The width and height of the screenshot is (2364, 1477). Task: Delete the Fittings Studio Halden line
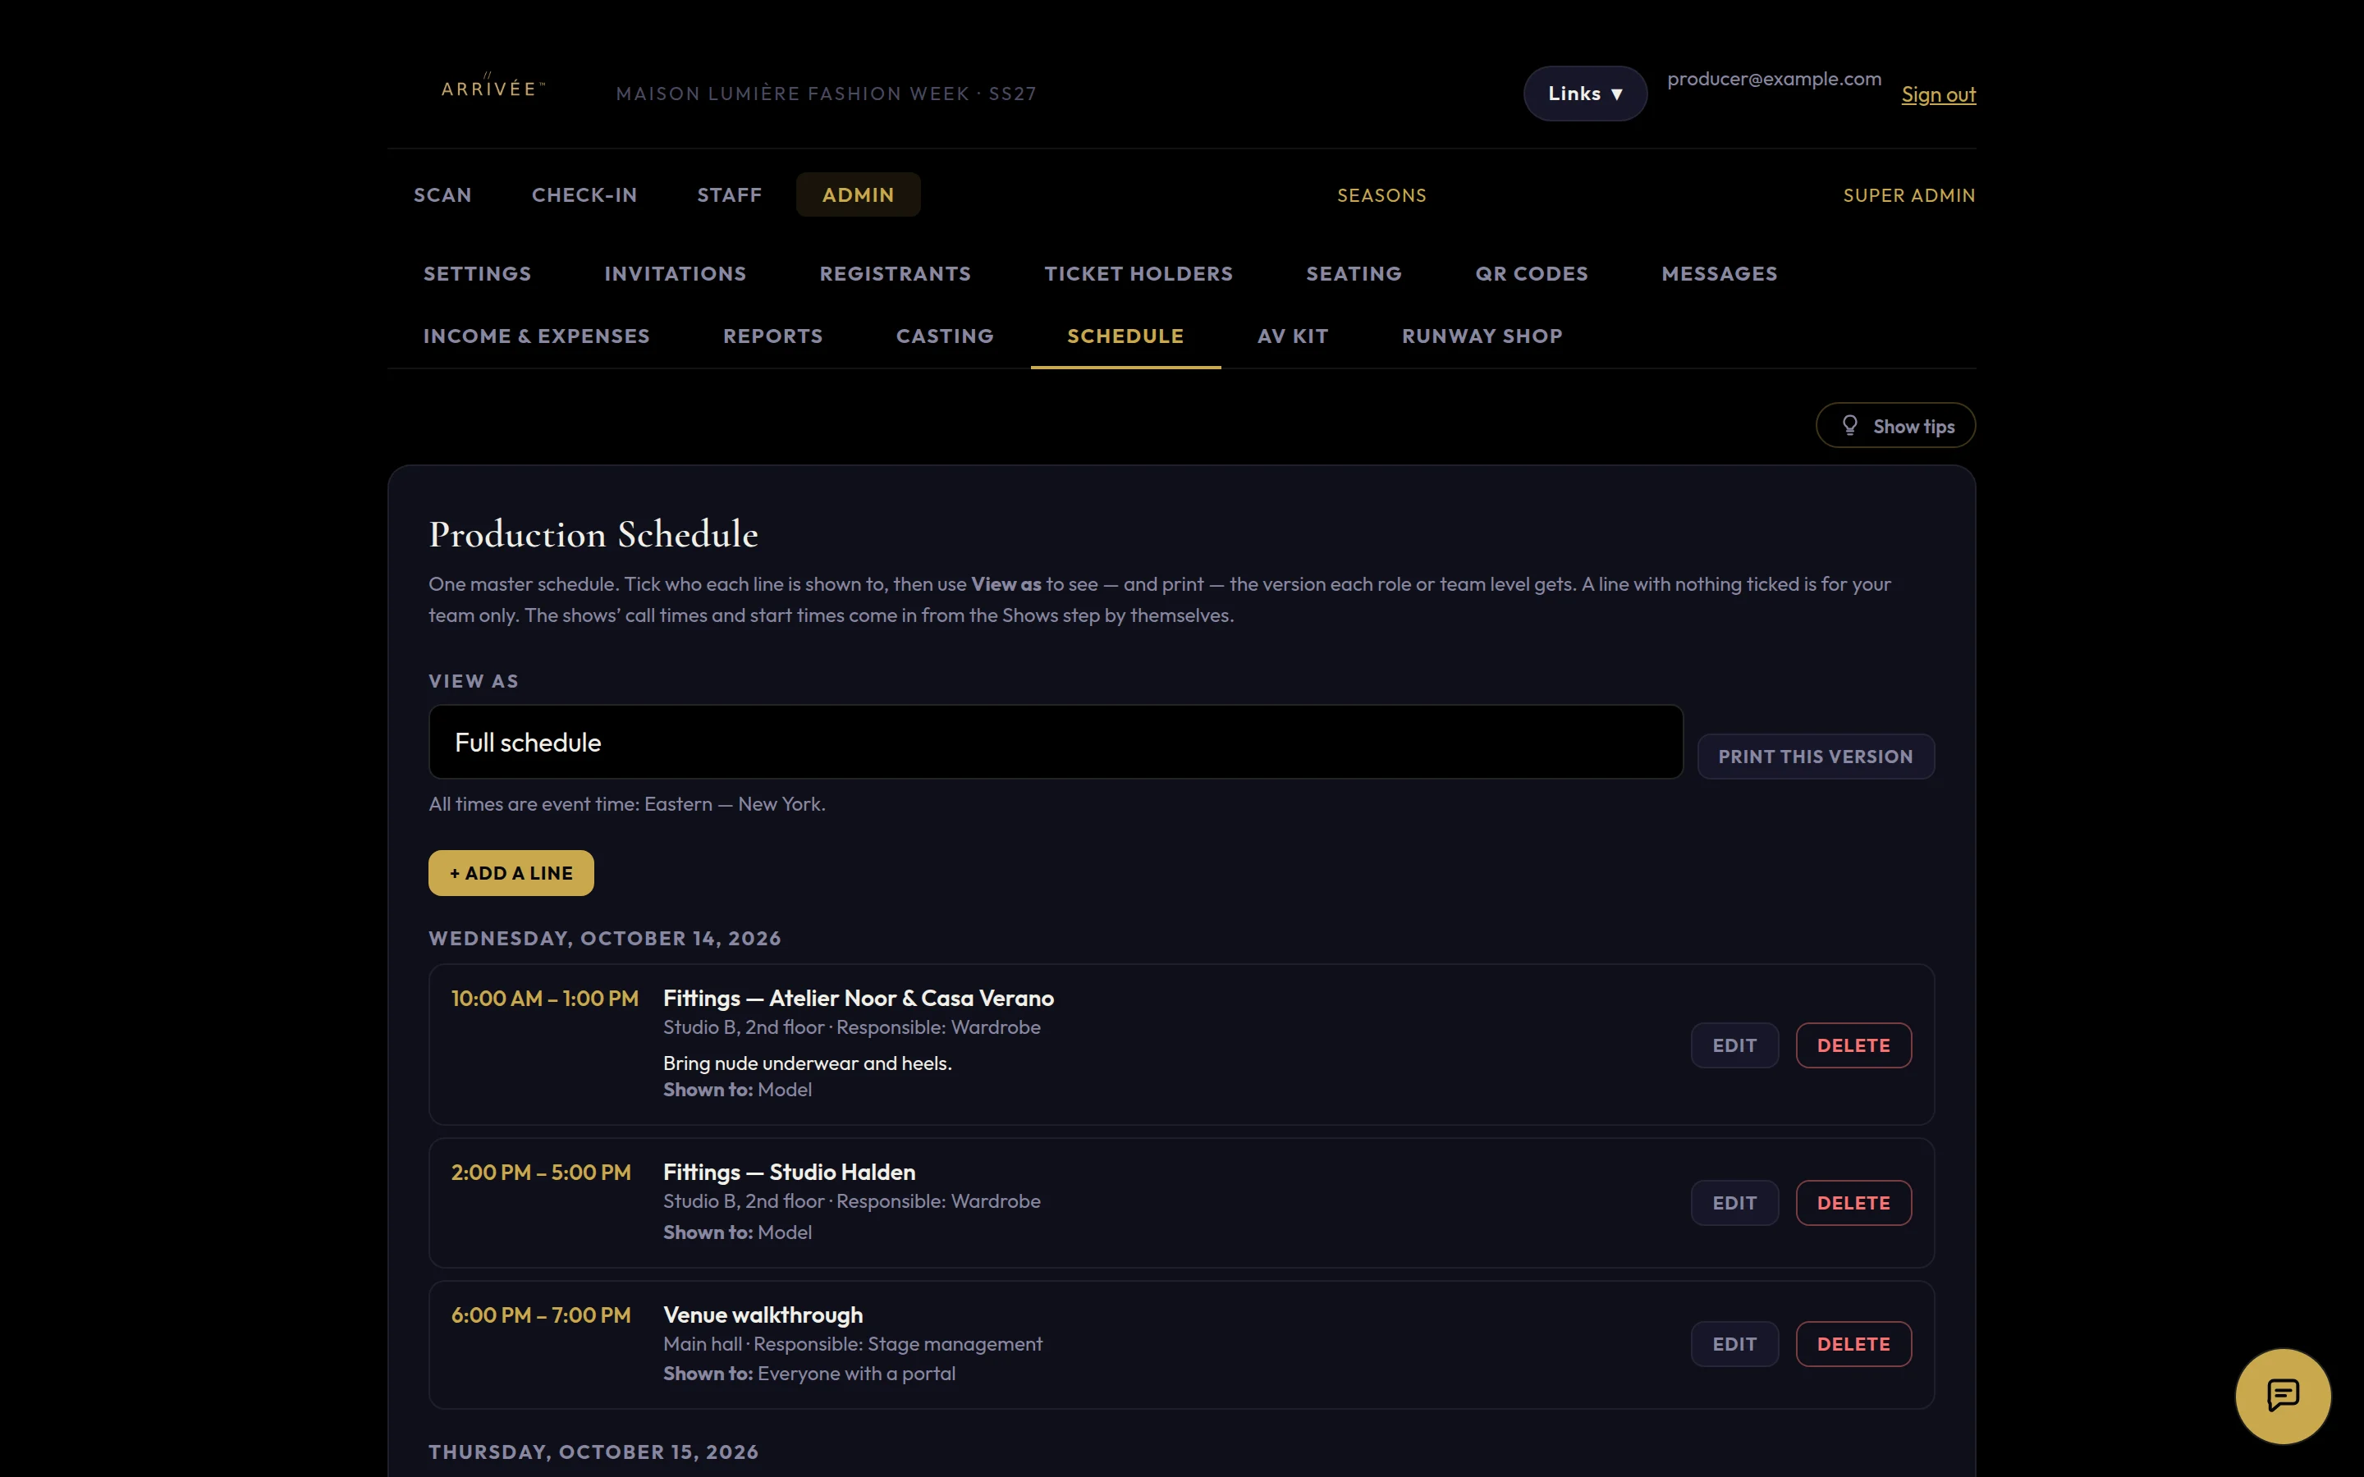click(x=1853, y=1202)
